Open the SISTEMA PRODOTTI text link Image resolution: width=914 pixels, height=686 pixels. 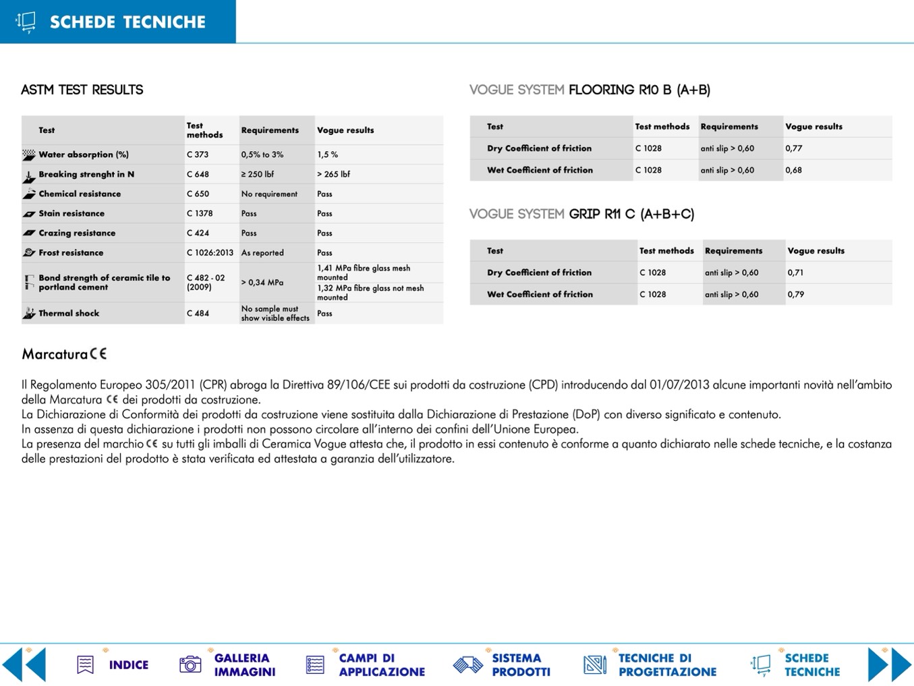(520, 665)
